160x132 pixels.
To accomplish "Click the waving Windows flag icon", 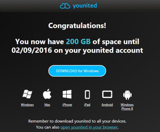I will tap(27, 95).
